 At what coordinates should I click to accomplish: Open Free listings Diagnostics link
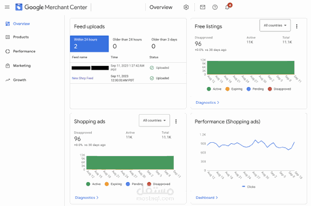207,103
